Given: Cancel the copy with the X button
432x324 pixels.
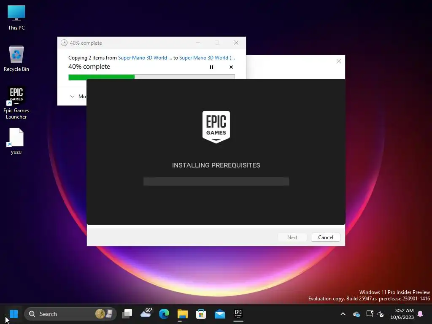Looking at the screenshot, I should click(231, 67).
